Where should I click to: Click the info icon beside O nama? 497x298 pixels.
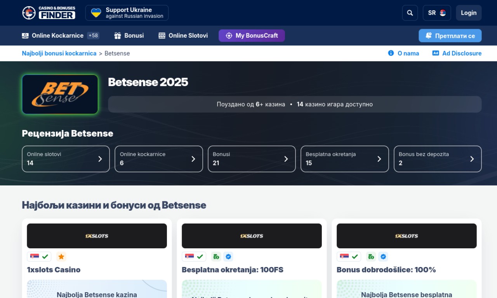[391, 53]
